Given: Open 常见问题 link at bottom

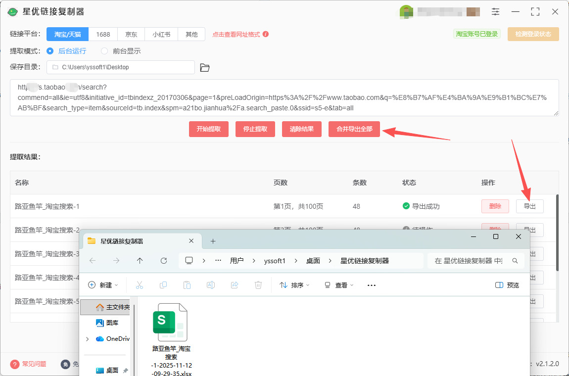Looking at the screenshot, I should click(x=34, y=364).
